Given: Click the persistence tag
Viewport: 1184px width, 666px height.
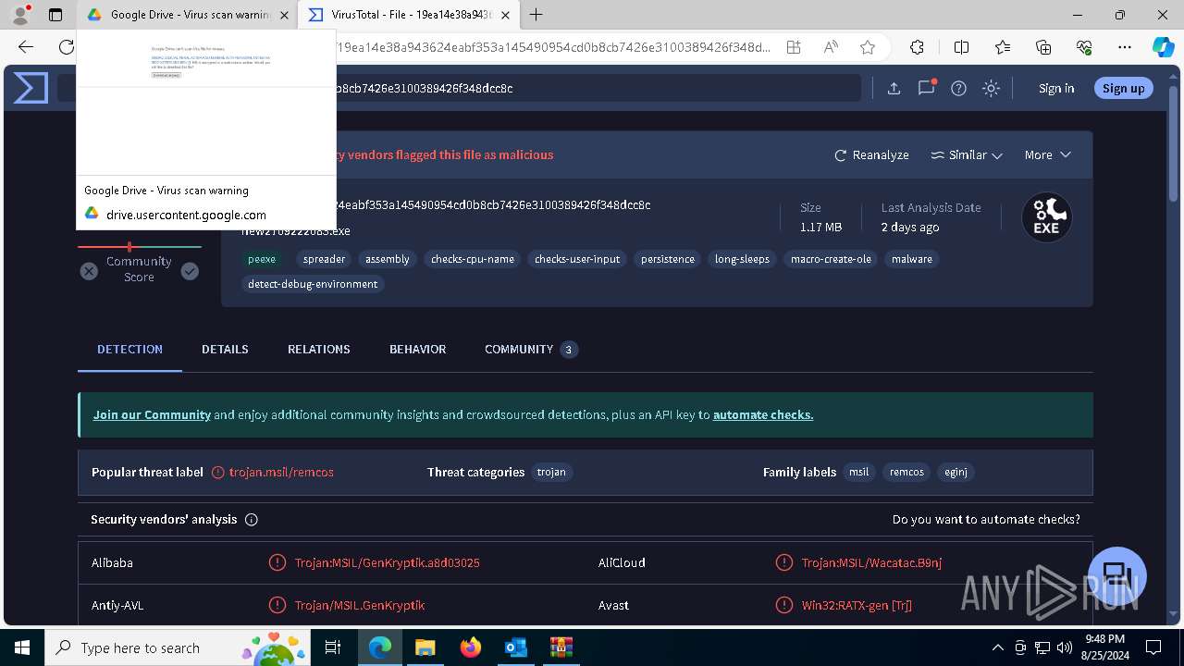Looking at the screenshot, I should [668, 259].
